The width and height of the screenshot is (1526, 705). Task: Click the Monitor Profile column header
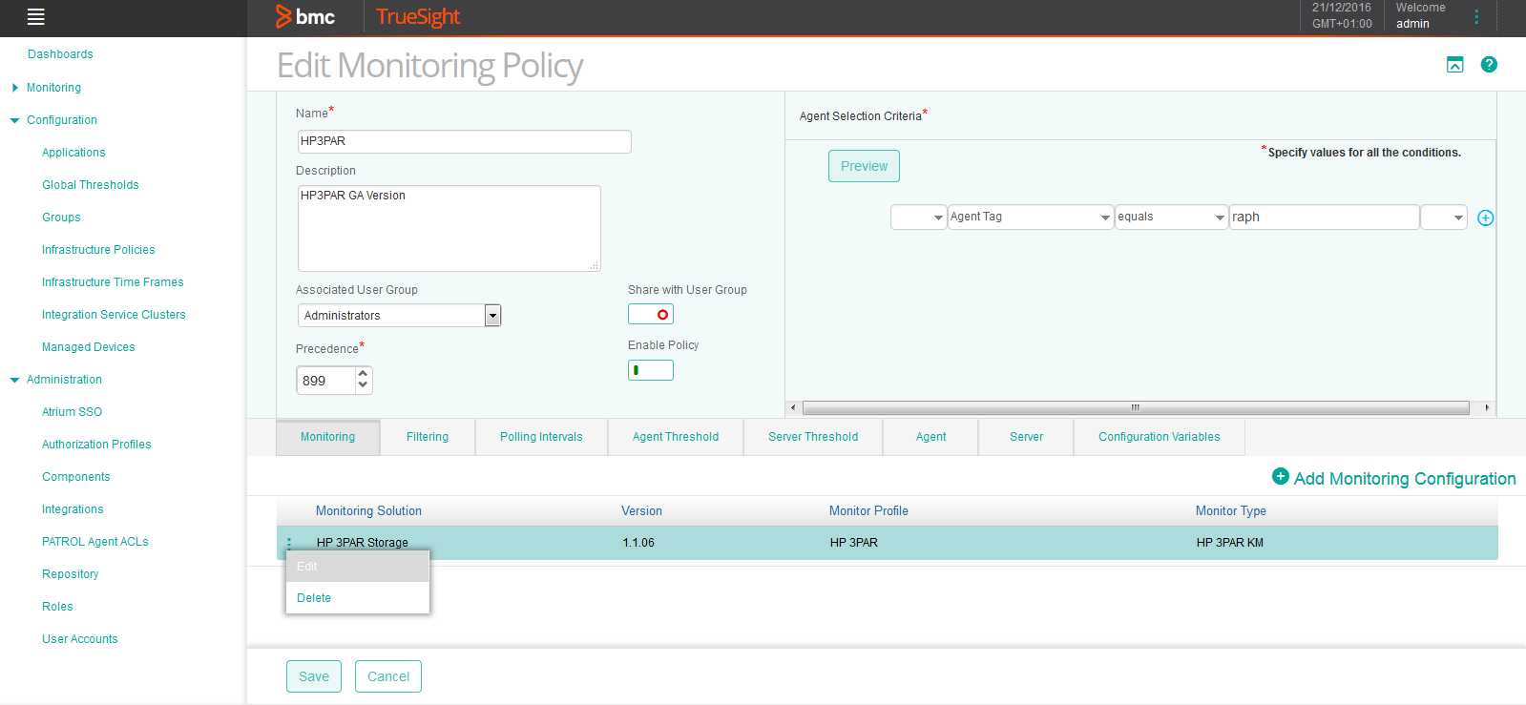pyautogui.click(x=868, y=511)
